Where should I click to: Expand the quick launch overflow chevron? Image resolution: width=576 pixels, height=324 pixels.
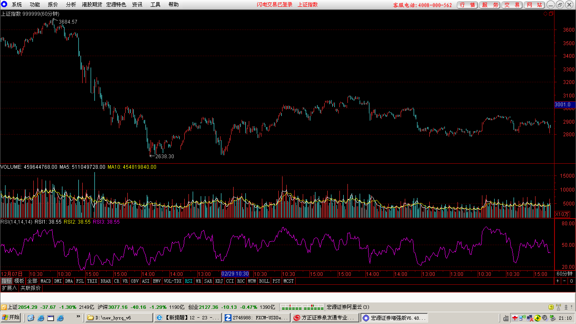78,316
